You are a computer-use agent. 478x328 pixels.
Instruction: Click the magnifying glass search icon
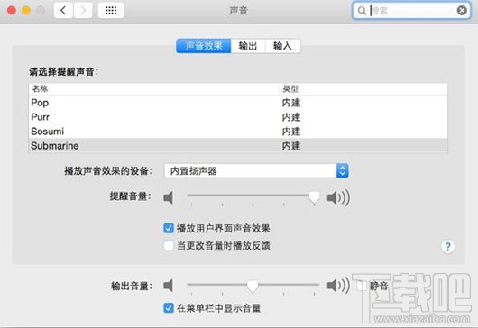(x=362, y=11)
